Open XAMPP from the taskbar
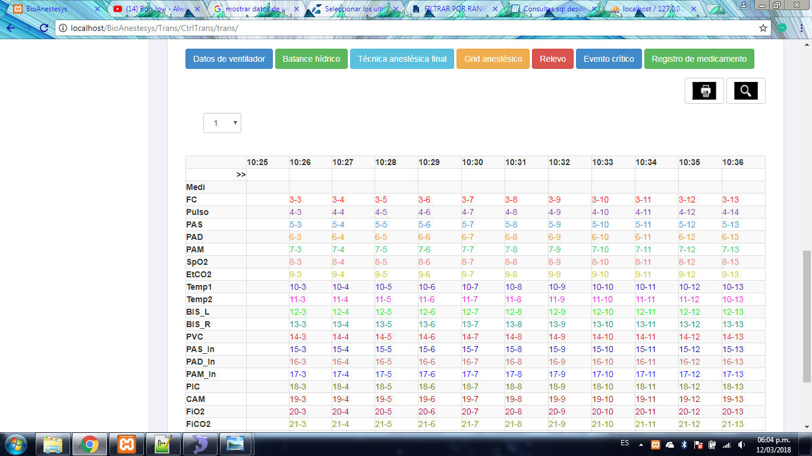This screenshot has height=456, width=812. (127, 444)
